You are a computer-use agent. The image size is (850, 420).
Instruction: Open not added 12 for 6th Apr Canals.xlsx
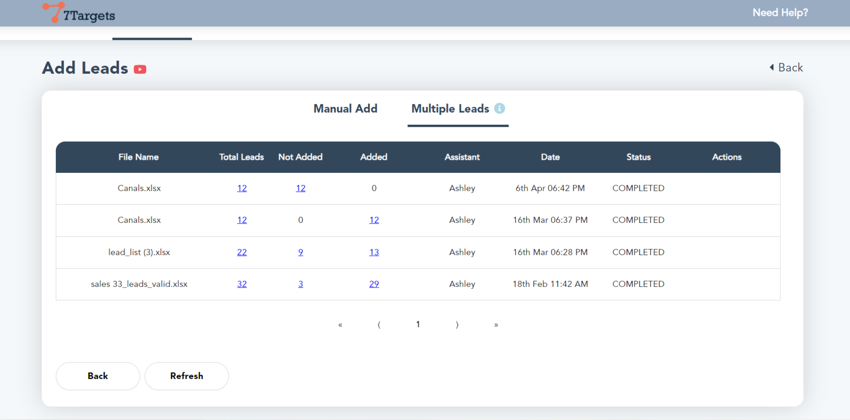point(301,188)
